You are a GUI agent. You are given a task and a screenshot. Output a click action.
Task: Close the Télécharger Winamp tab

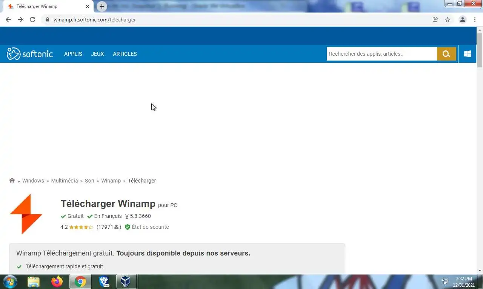88,6
